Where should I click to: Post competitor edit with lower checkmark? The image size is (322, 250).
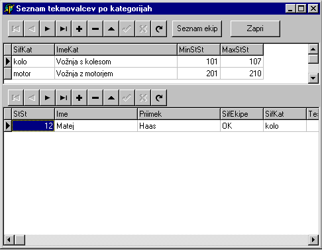127,97
